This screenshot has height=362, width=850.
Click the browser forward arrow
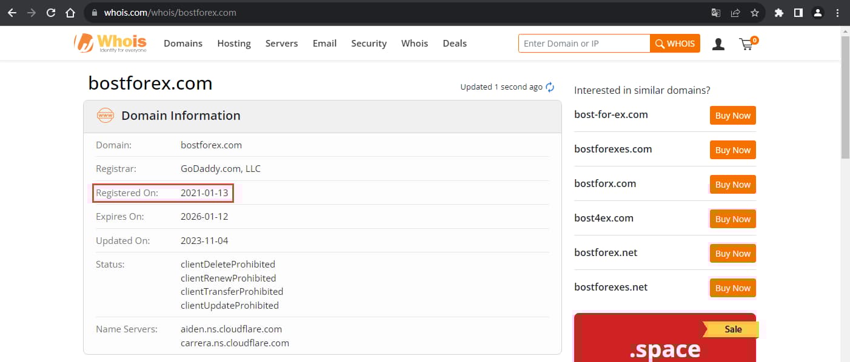click(x=32, y=12)
